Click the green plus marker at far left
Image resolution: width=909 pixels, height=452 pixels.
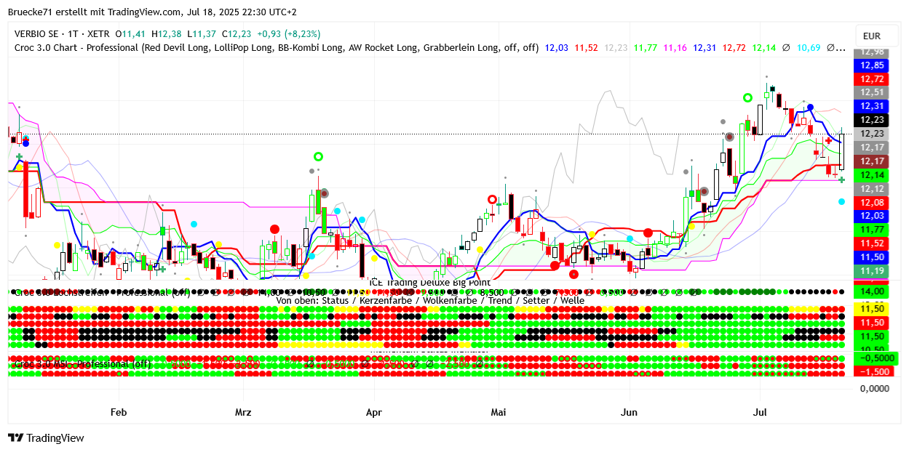click(19, 156)
